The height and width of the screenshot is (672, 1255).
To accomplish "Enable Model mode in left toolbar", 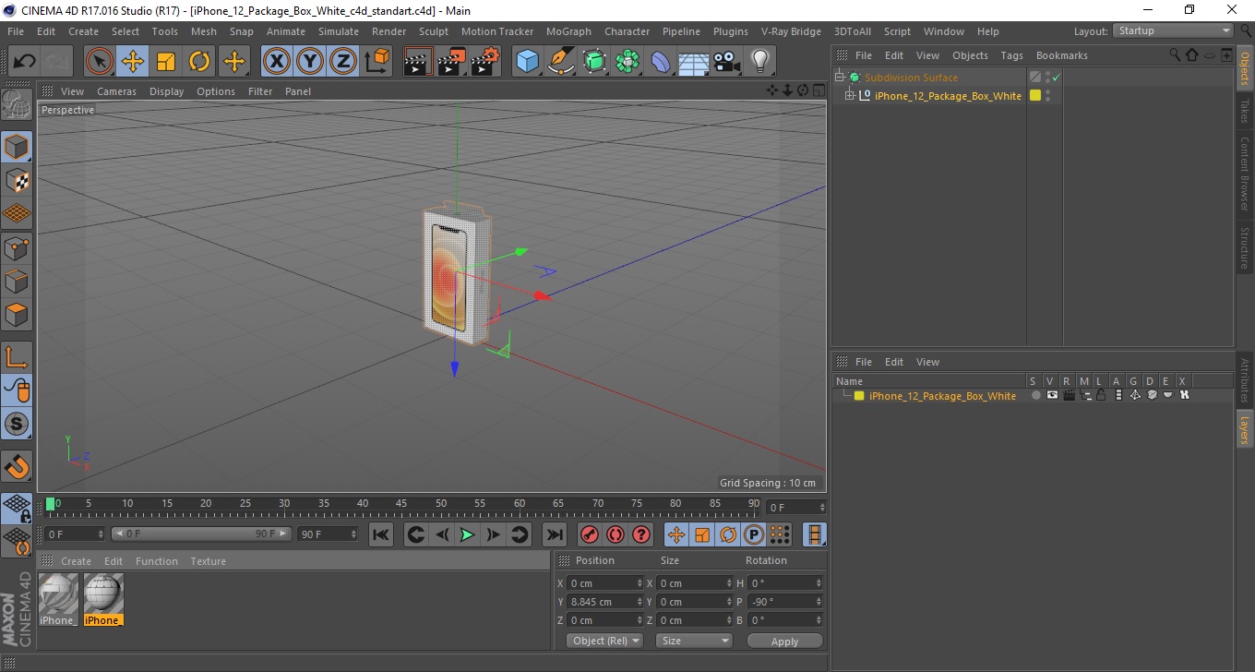I will [17, 147].
